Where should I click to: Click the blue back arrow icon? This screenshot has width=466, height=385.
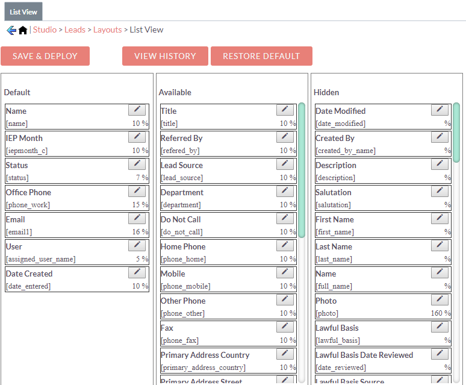click(x=11, y=30)
